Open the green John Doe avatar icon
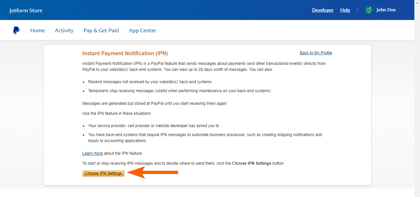This screenshot has height=197, width=420. 368,10
